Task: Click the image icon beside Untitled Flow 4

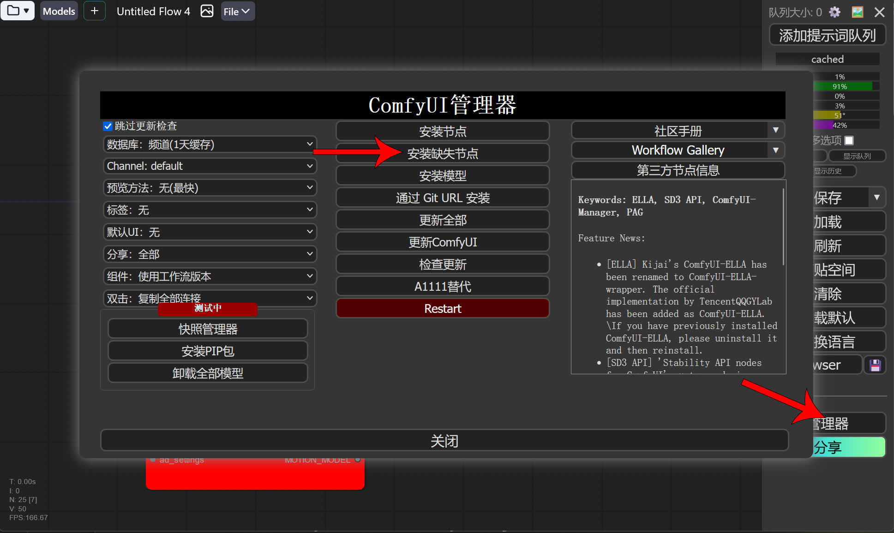Action: (x=207, y=11)
